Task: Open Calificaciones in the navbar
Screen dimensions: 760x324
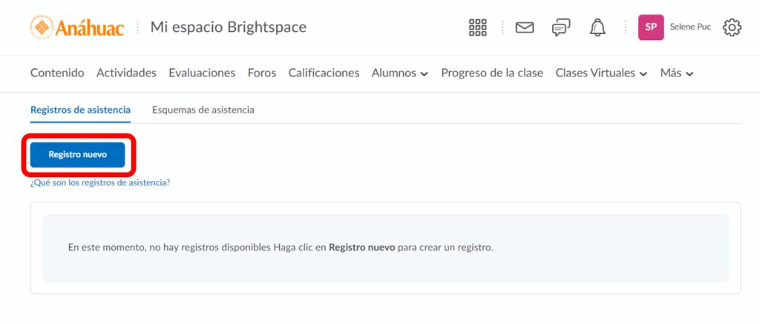Action: [x=324, y=73]
